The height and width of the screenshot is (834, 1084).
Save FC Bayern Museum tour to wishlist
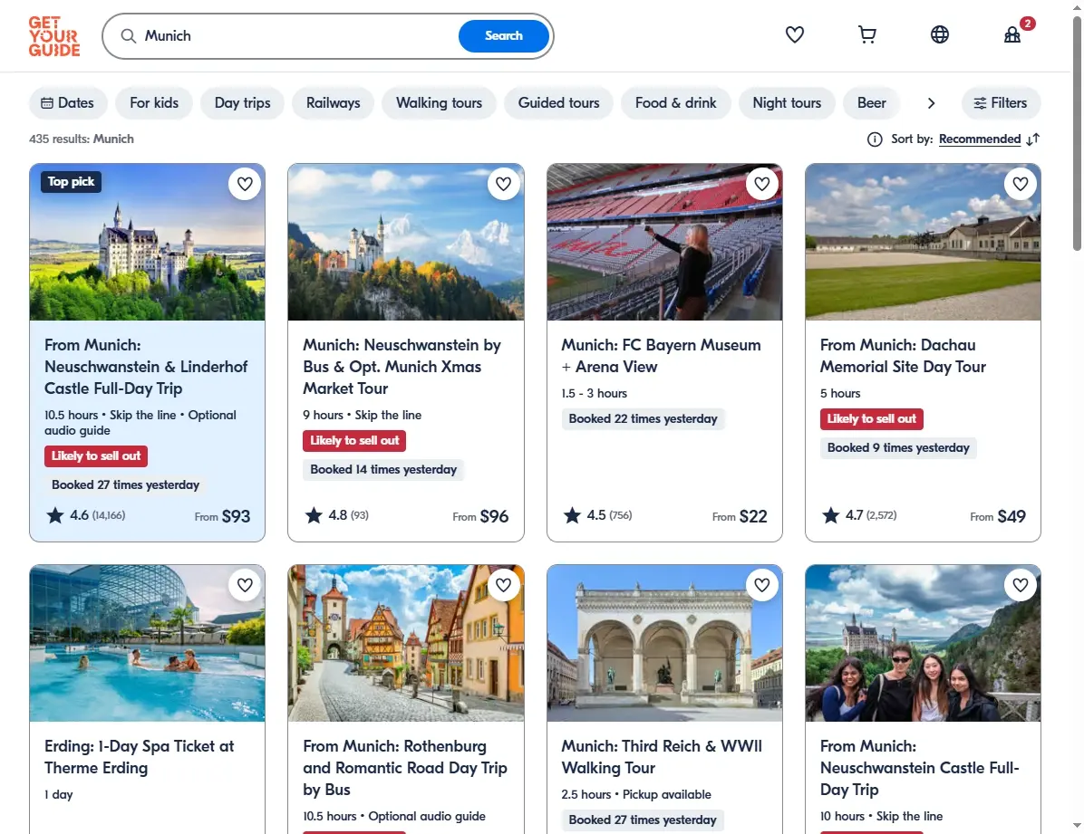pos(762,184)
